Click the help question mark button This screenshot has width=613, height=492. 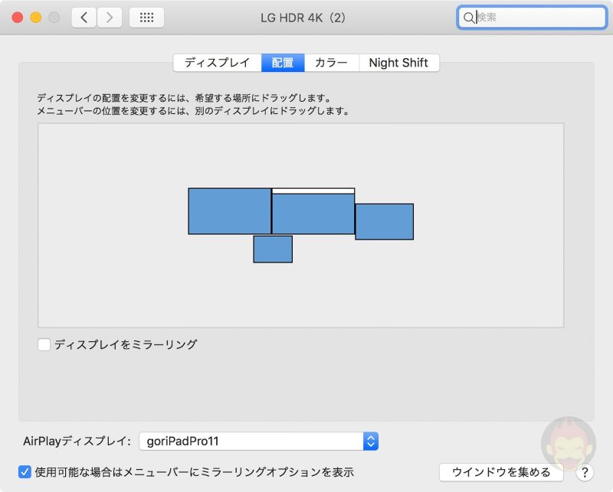(x=585, y=472)
